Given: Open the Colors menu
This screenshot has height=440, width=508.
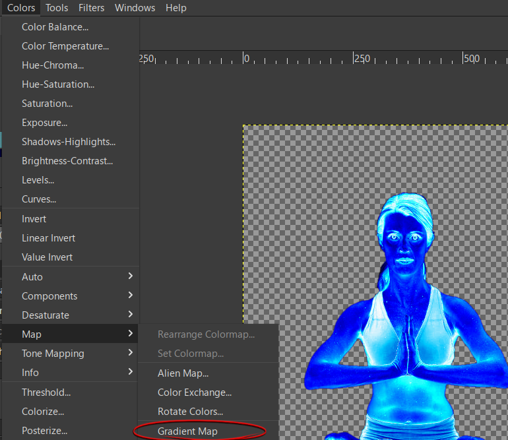Looking at the screenshot, I should click(x=21, y=8).
